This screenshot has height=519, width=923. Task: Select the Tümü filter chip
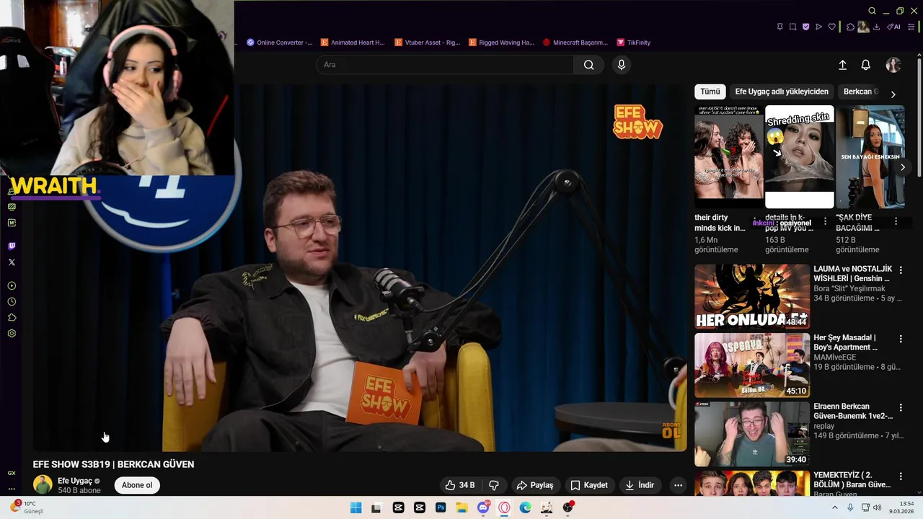(710, 92)
